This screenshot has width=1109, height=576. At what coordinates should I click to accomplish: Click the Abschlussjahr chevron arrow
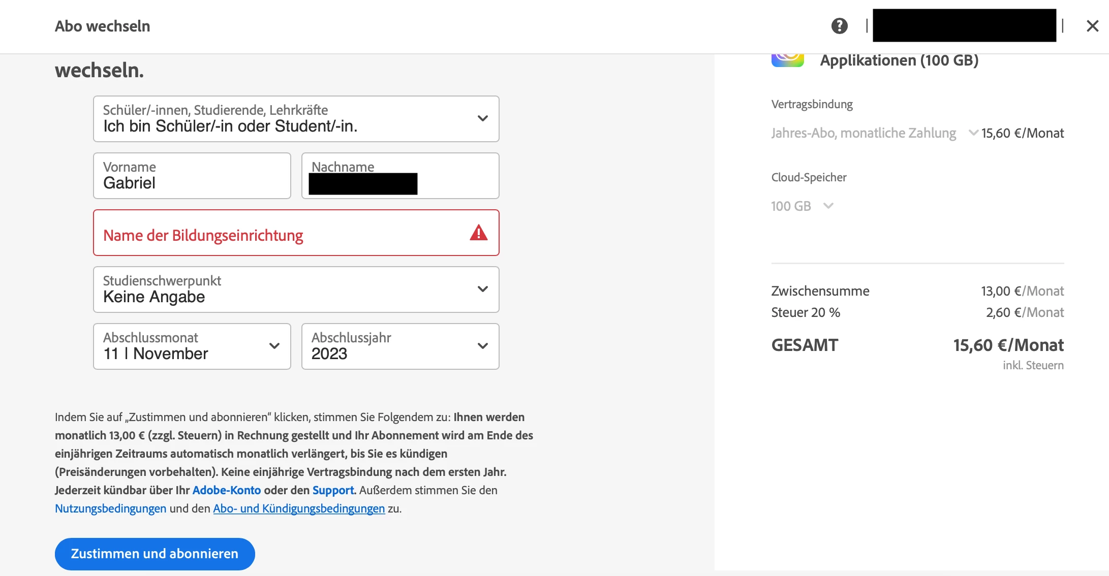[x=482, y=346]
